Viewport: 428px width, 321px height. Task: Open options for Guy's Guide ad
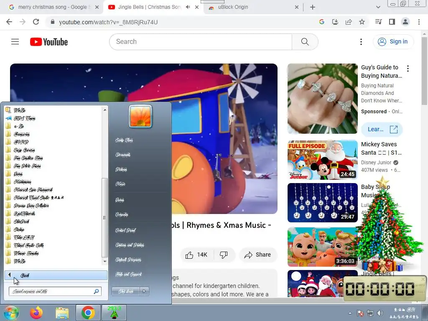[408, 69]
